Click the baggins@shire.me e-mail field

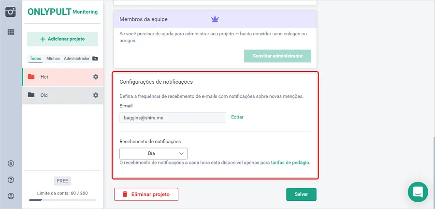click(173, 118)
